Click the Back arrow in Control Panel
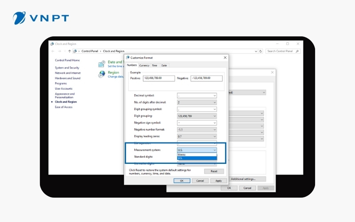 coord(54,51)
